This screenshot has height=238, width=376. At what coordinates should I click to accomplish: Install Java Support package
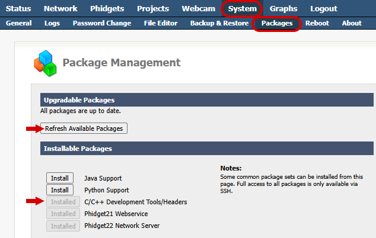pos(60,178)
